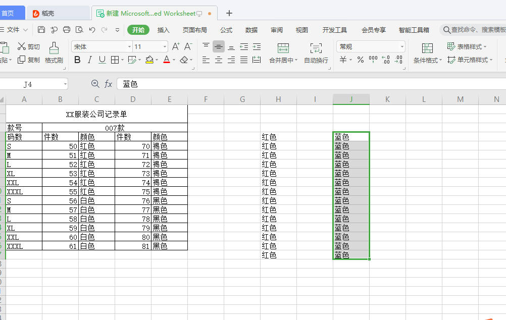Open the font name dropdown (宋体)
The image size is (506, 320).
point(129,47)
